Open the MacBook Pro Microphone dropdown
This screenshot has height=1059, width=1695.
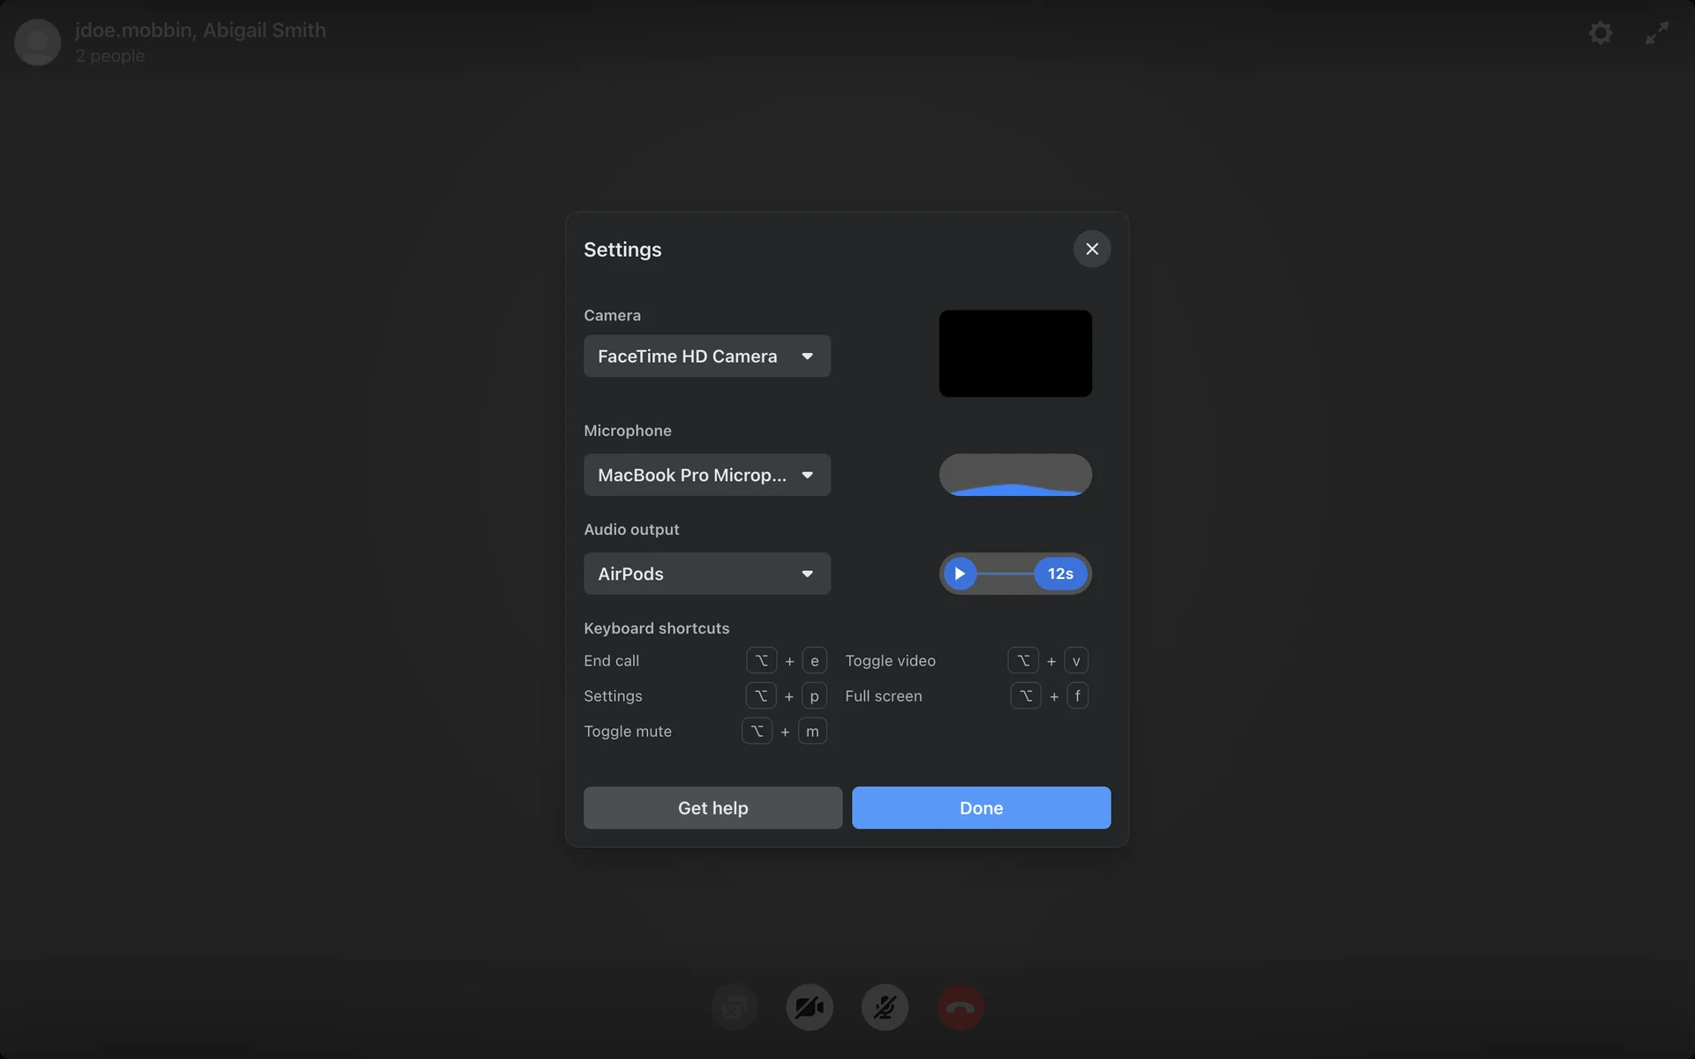(x=706, y=475)
